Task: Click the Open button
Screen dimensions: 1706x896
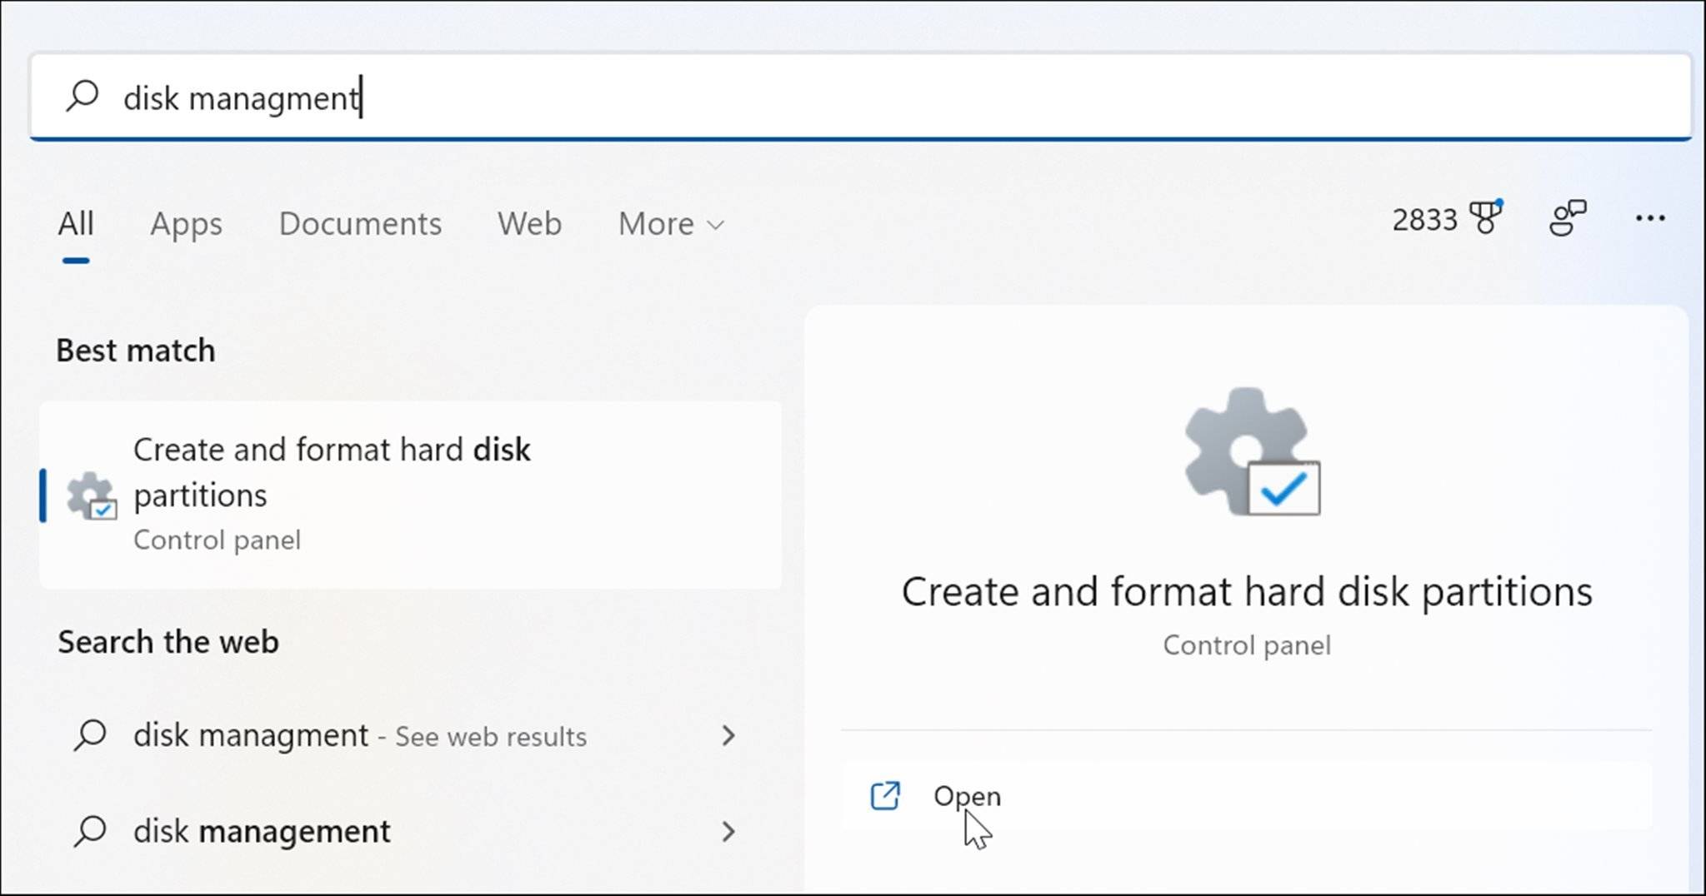Action: coord(966,796)
